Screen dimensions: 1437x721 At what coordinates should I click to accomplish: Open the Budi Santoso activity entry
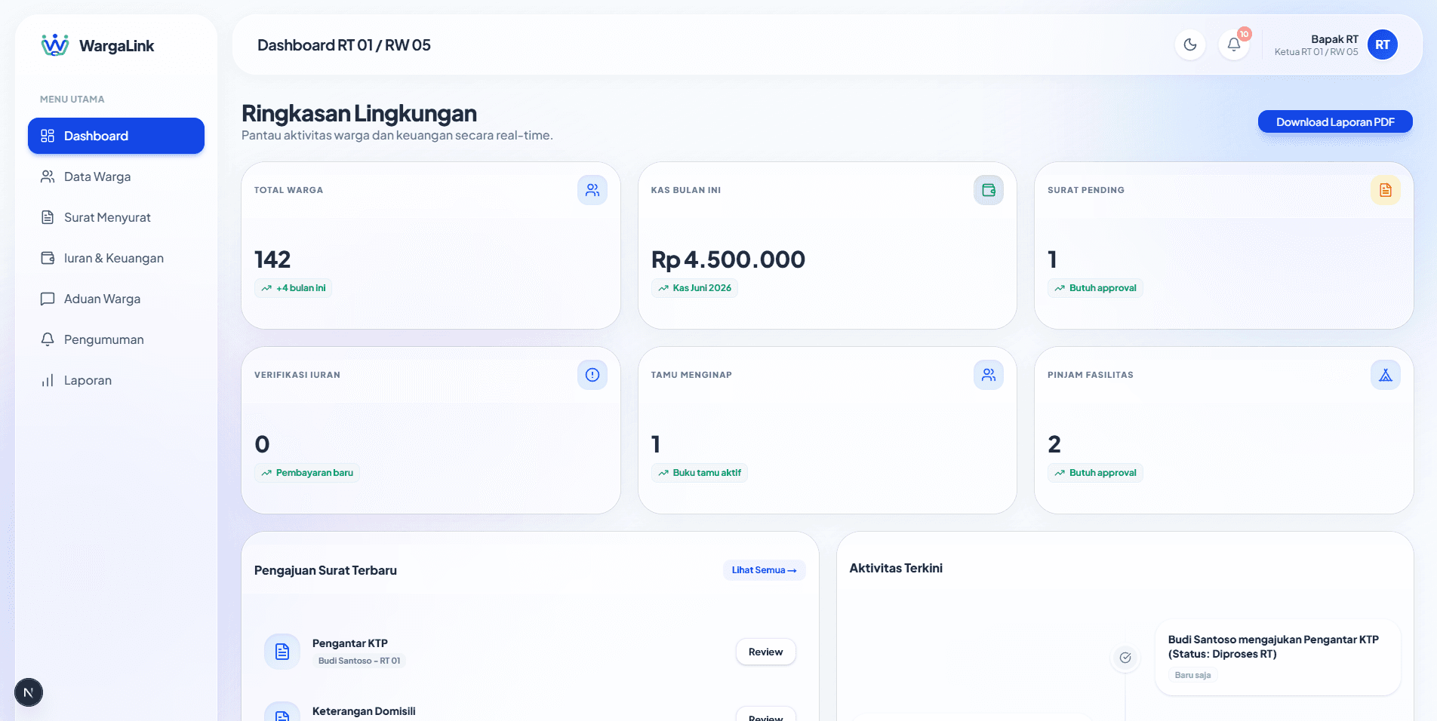(x=1278, y=657)
